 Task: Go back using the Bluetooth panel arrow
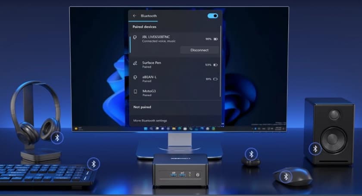[134, 16]
